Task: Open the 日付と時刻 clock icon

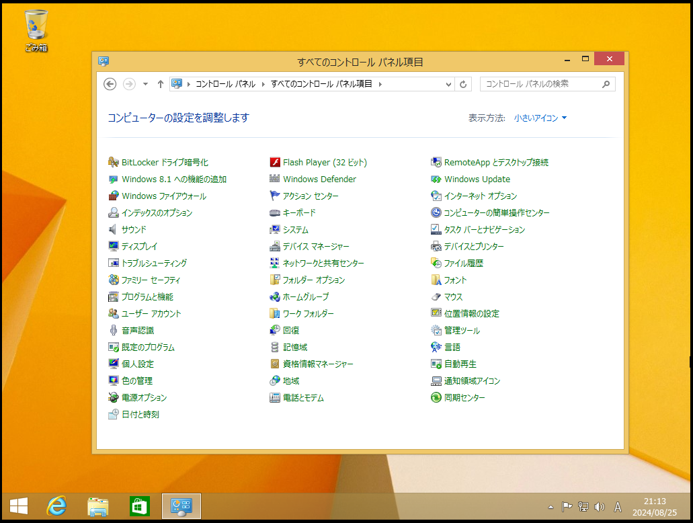Action: (114, 414)
